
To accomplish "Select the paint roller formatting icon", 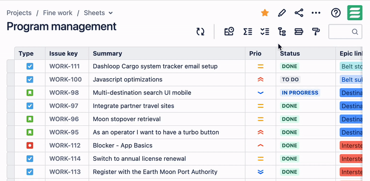I will pos(316,31).
